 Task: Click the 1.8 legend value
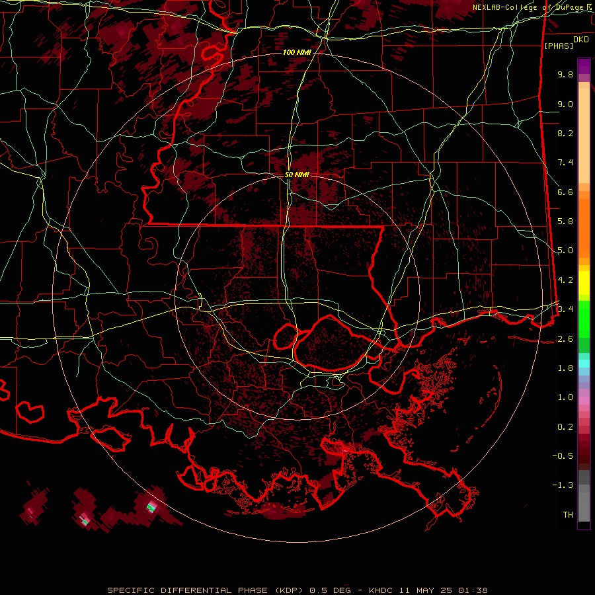pyautogui.click(x=565, y=368)
